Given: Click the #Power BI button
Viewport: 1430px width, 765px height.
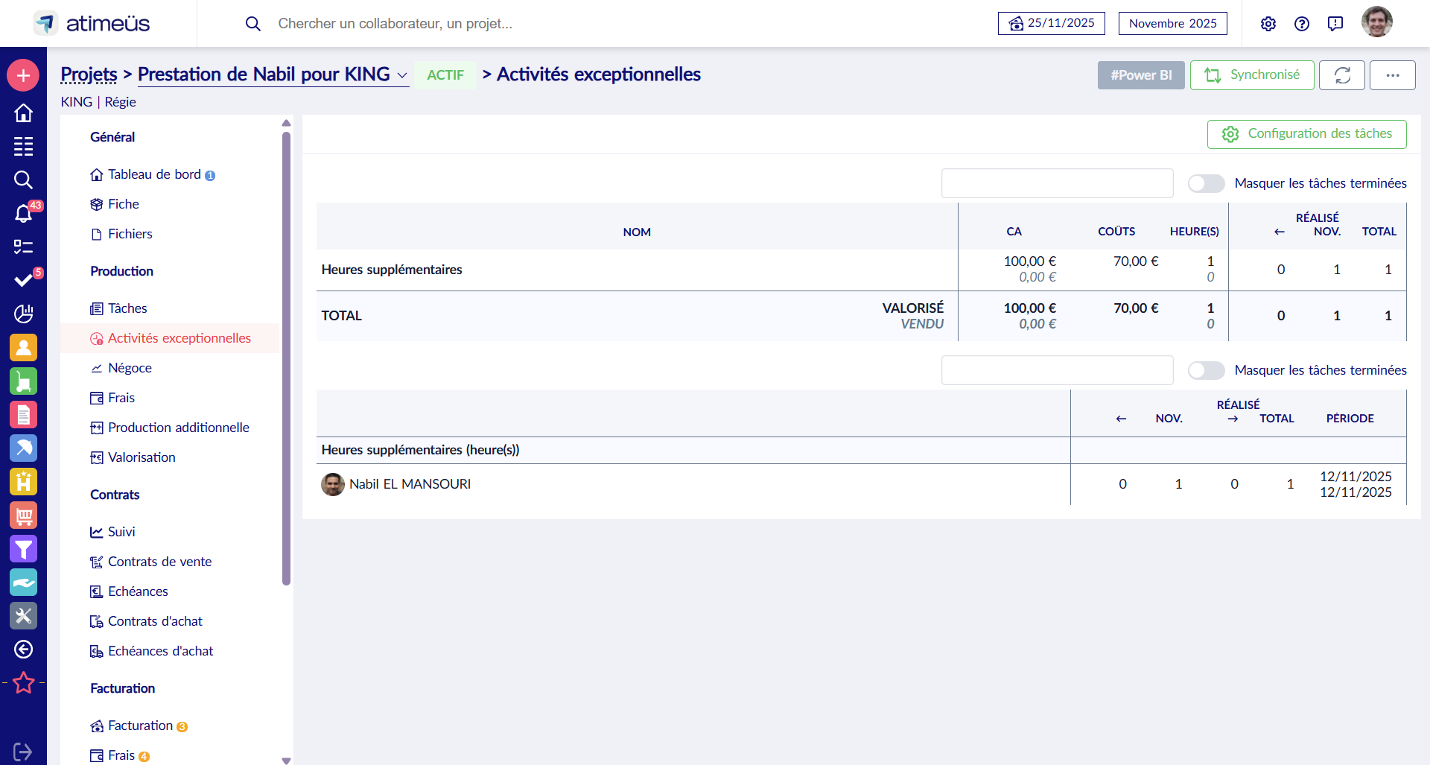Looking at the screenshot, I should [x=1141, y=75].
